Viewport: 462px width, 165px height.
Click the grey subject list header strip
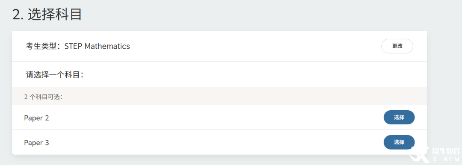click(x=219, y=97)
